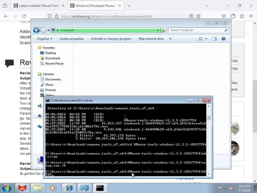Open list all tabs dropdown
257x193 pixels.
(x=207, y=6)
